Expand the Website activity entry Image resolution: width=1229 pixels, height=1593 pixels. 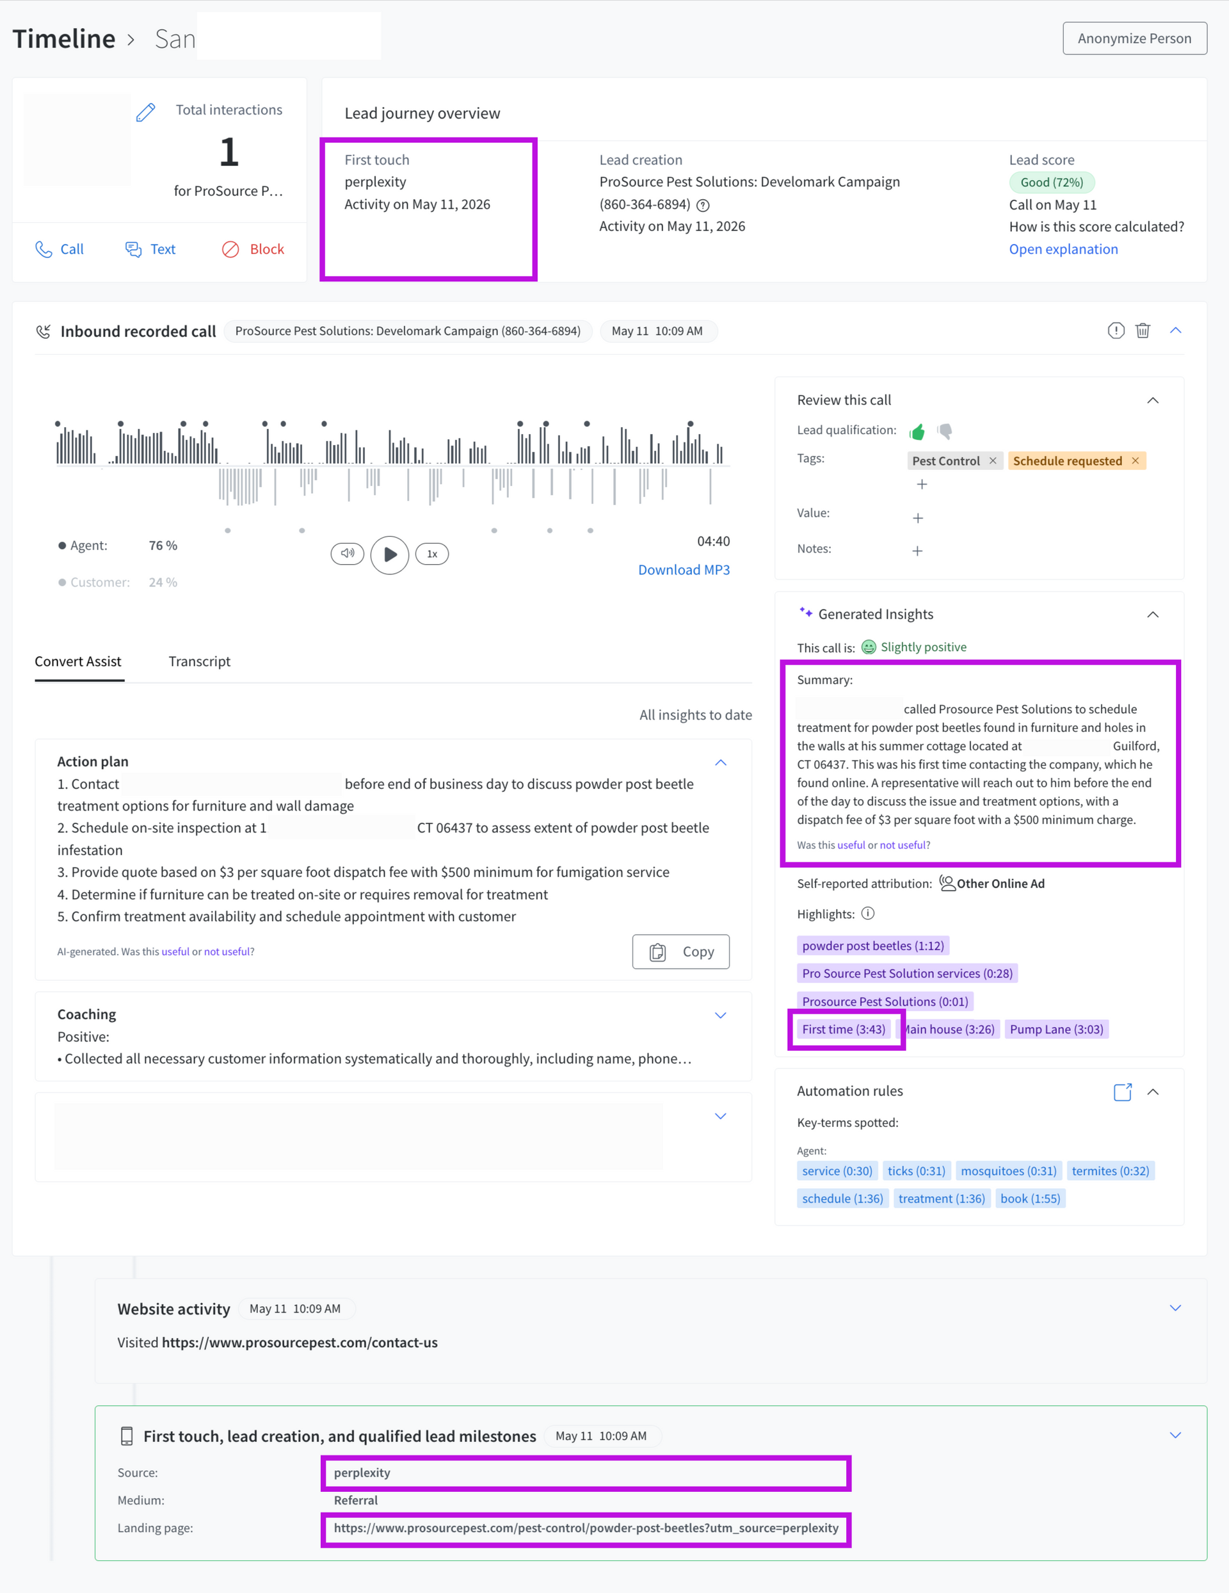pos(1175,1308)
